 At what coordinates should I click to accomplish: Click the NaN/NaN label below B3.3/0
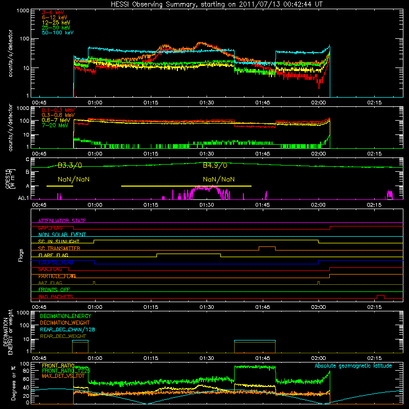point(74,179)
